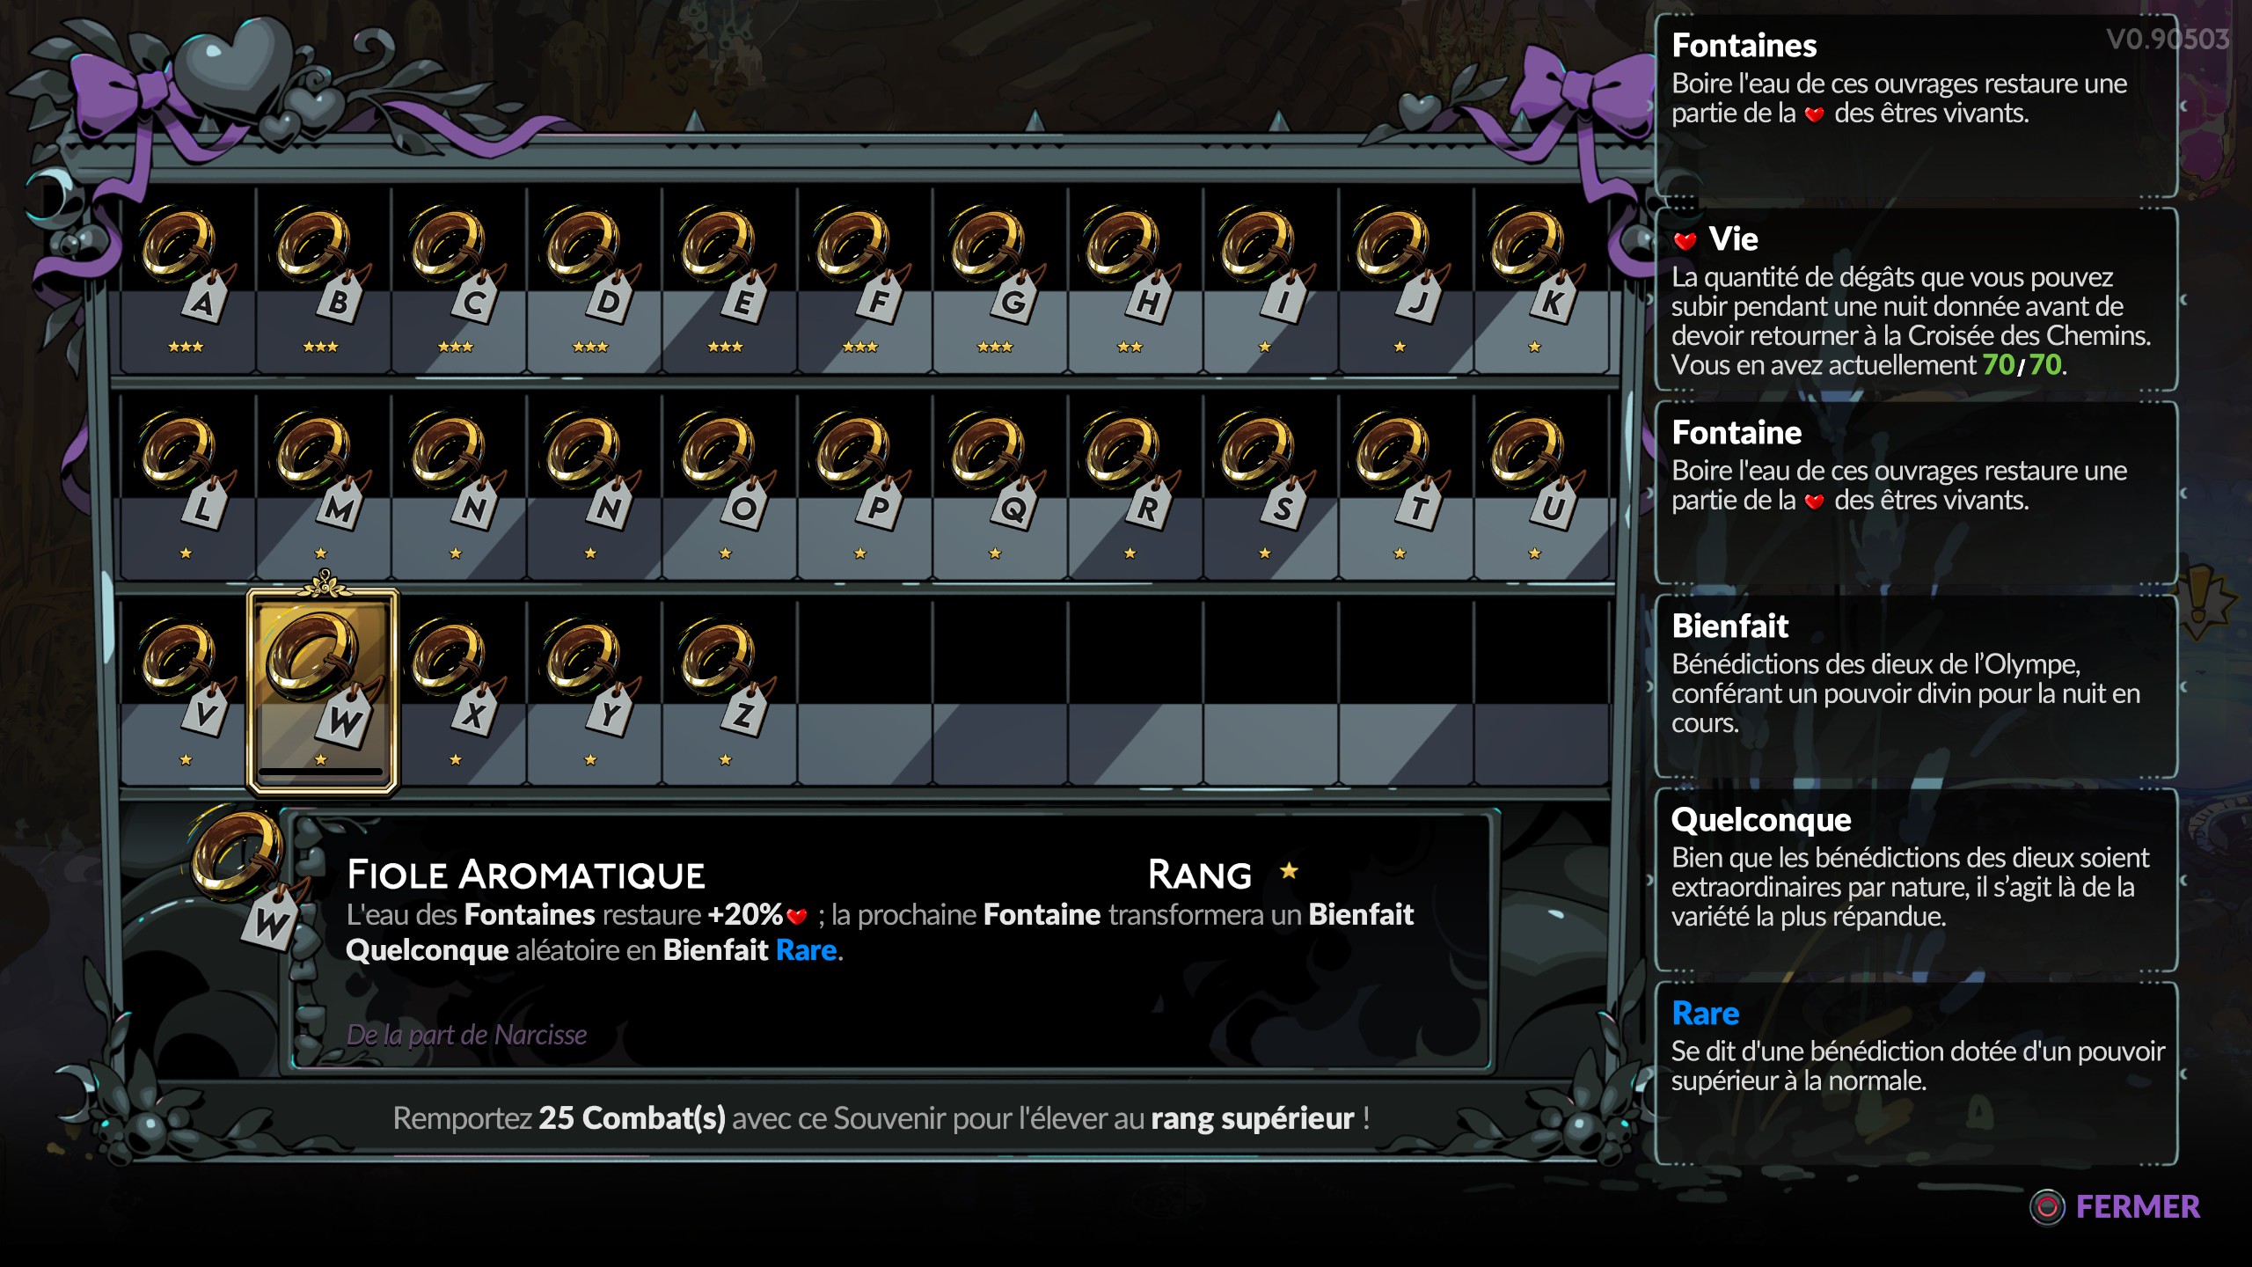2252x1267 pixels.
Task: Choose the keepsake ring tagged H
Action: (x=1135, y=280)
